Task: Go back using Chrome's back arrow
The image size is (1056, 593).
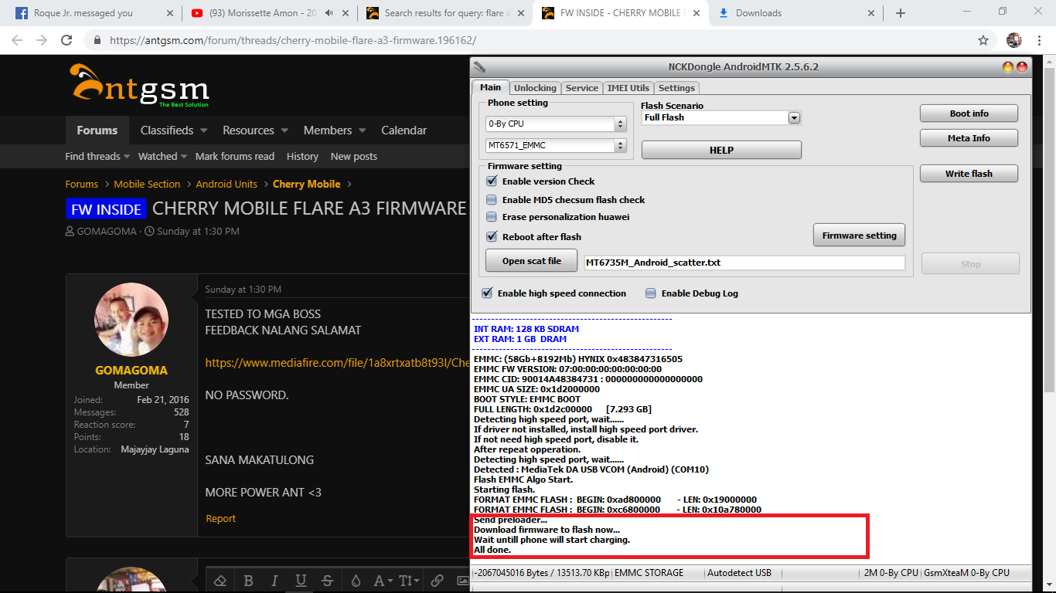Action: (17, 40)
